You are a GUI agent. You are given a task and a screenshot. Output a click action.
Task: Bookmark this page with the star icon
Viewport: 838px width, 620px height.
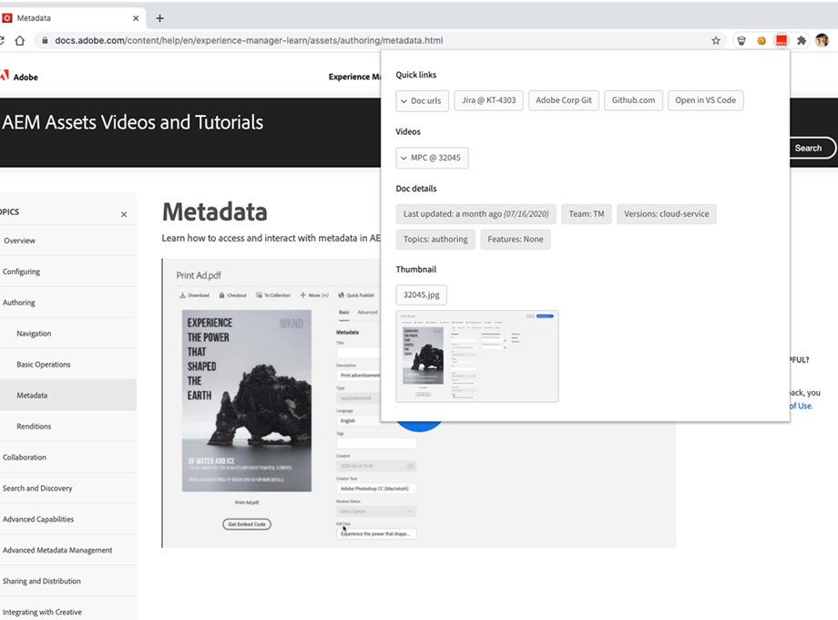[716, 40]
